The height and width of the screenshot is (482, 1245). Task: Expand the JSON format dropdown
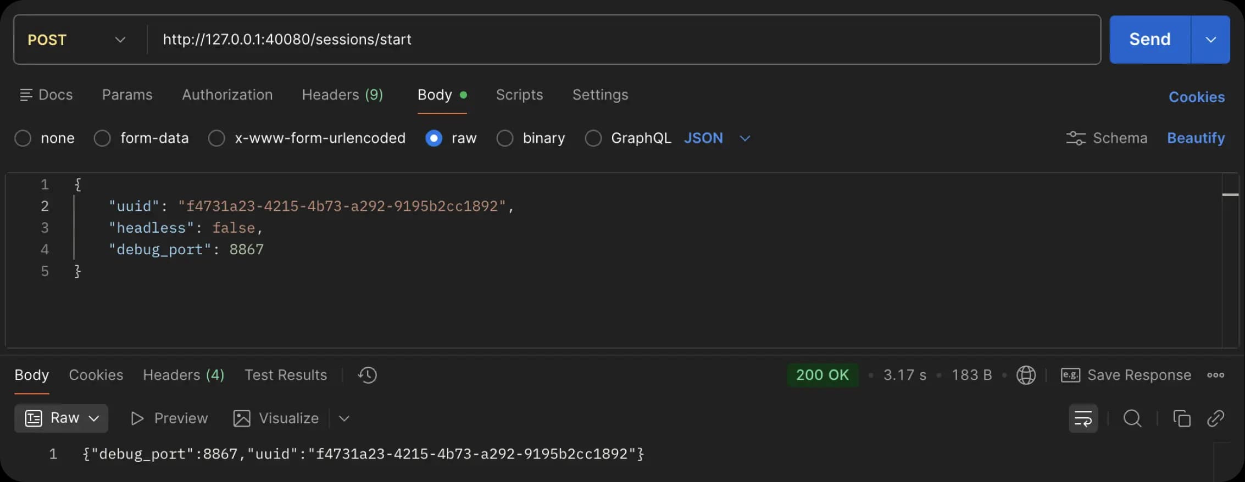pyautogui.click(x=744, y=138)
